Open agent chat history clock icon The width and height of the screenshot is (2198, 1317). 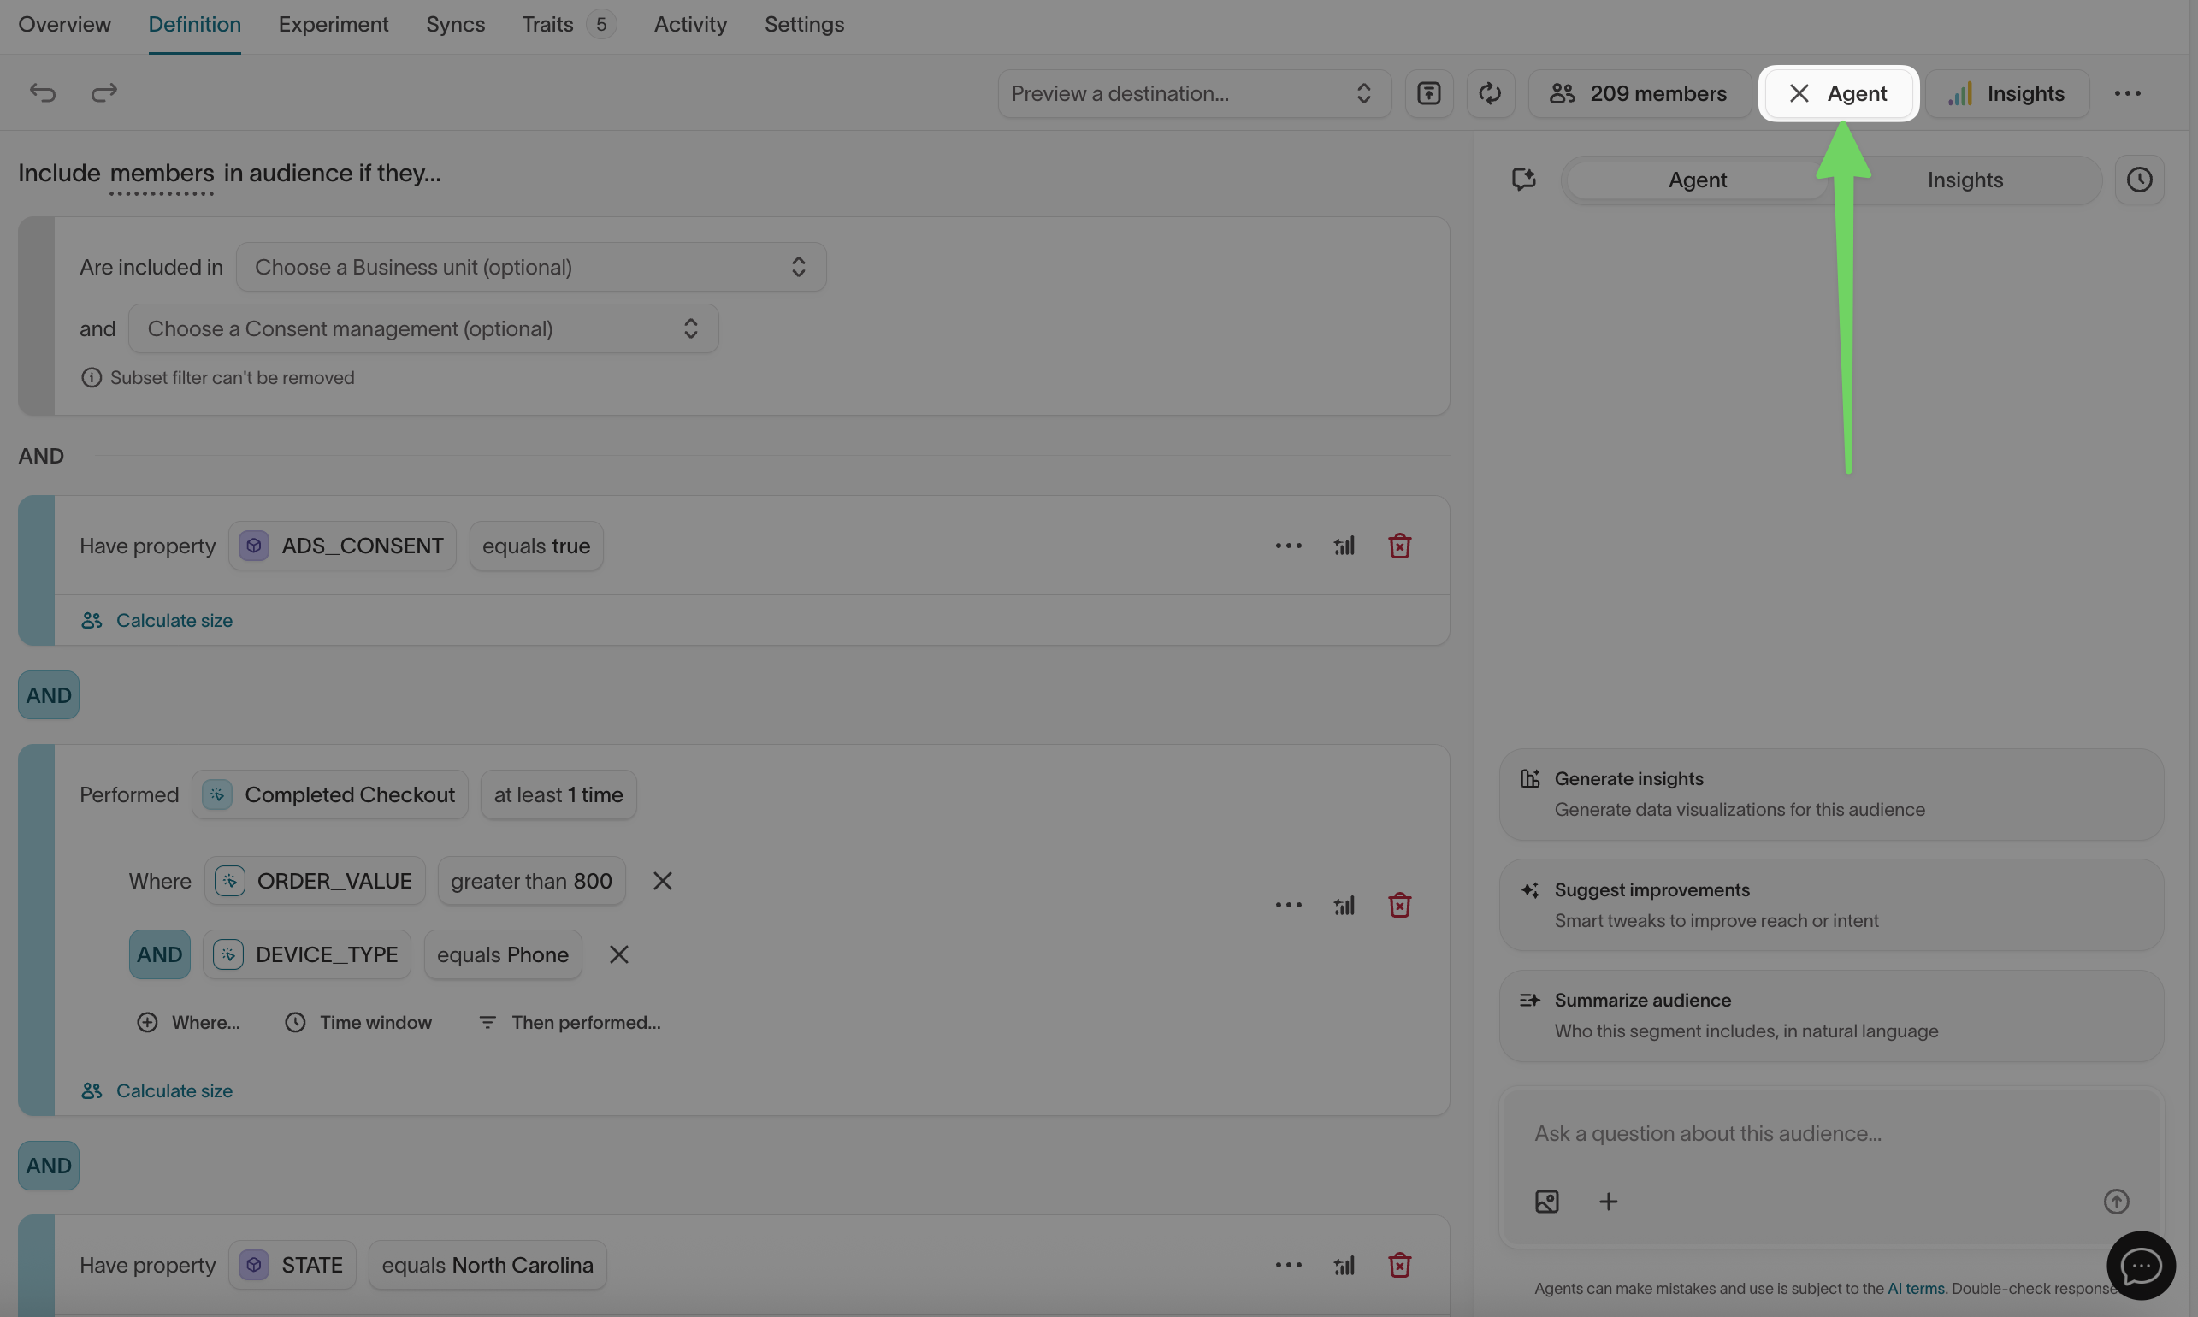[2138, 180]
